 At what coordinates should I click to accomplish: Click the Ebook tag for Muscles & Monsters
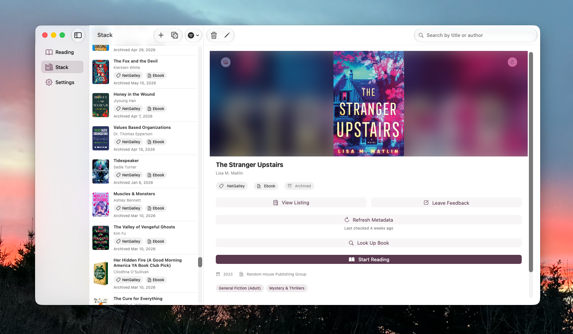click(156, 208)
